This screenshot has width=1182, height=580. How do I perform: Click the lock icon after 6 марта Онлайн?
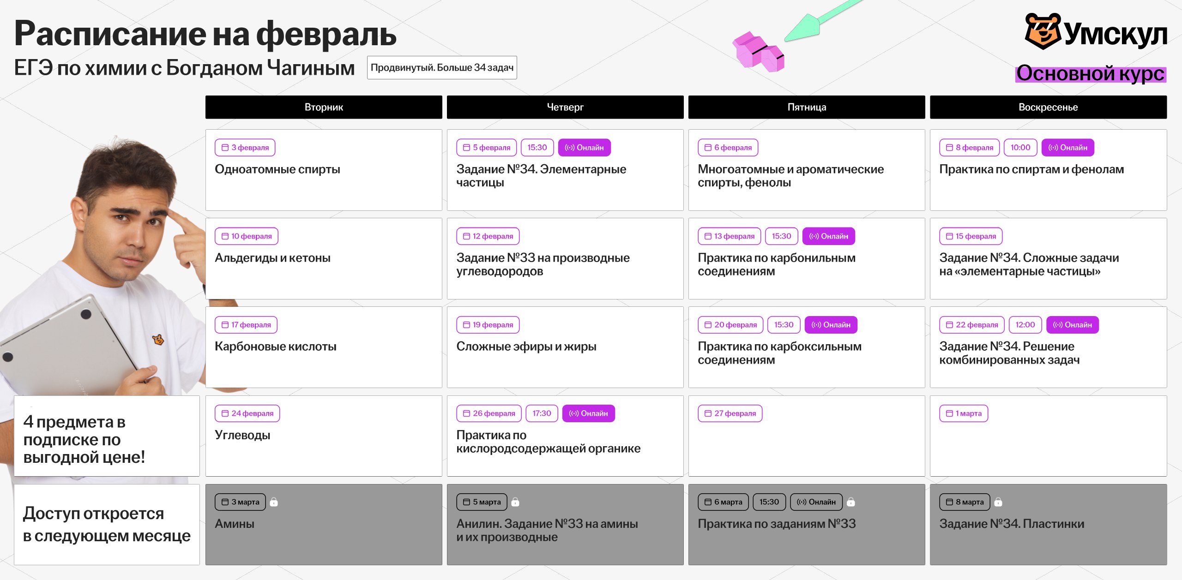pyautogui.click(x=851, y=502)
